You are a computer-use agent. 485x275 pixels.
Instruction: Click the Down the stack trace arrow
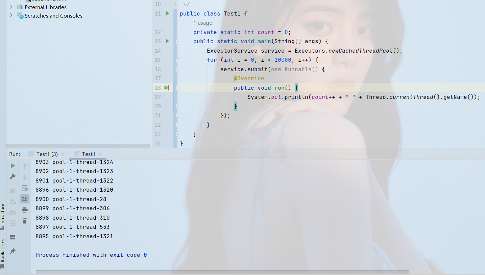pos(25,177)
